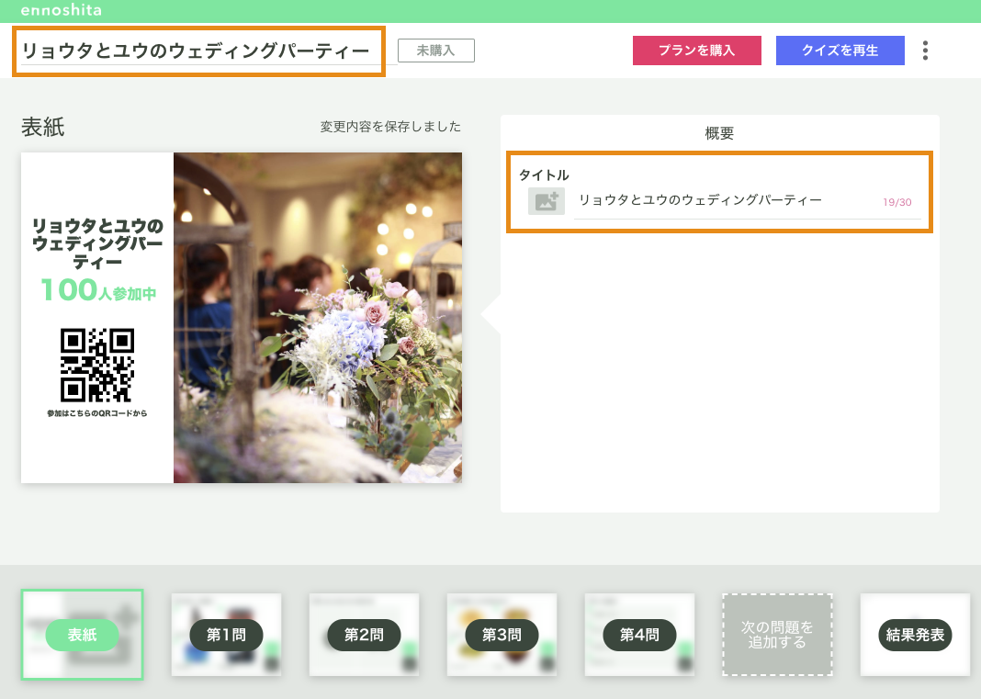Open the 結果発表 slide thumbnail
The width and height of the screenshot is (981, 699).
(x=915, y=635)
